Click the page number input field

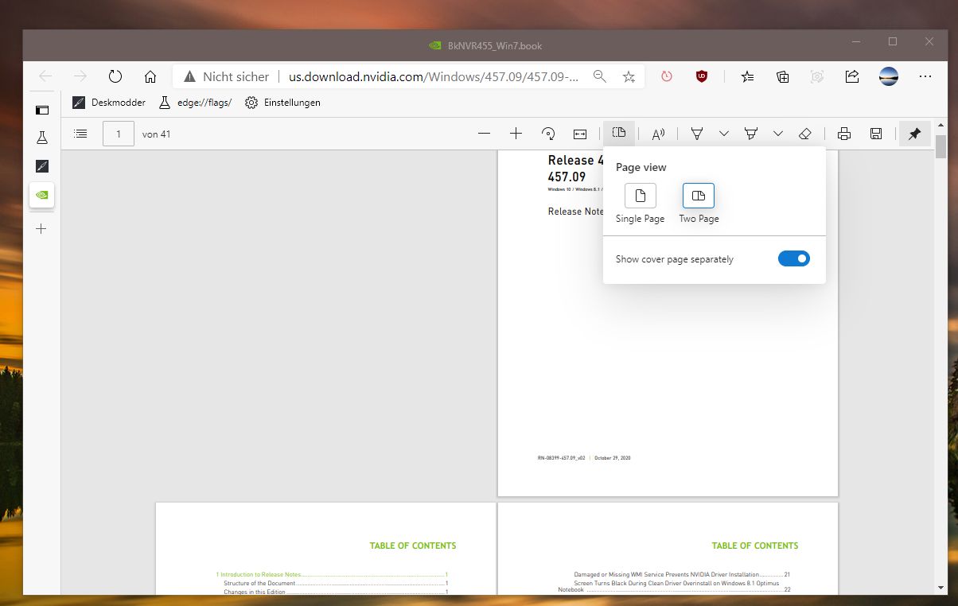click(119, 134)
